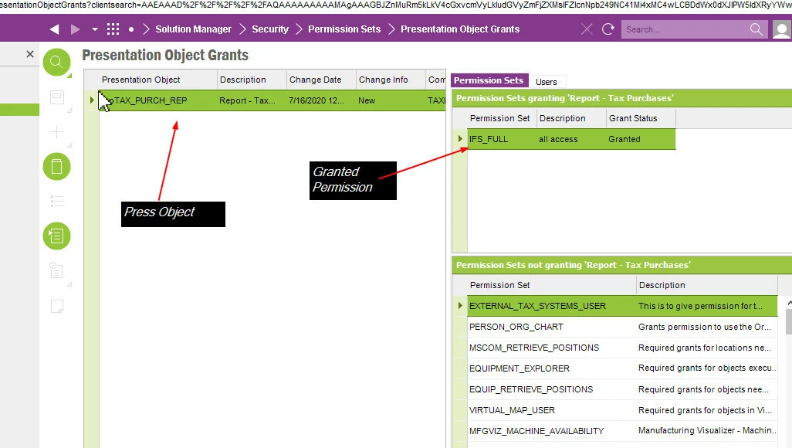
Task: Sort left grid by Description column header
Action: [252, 80]
